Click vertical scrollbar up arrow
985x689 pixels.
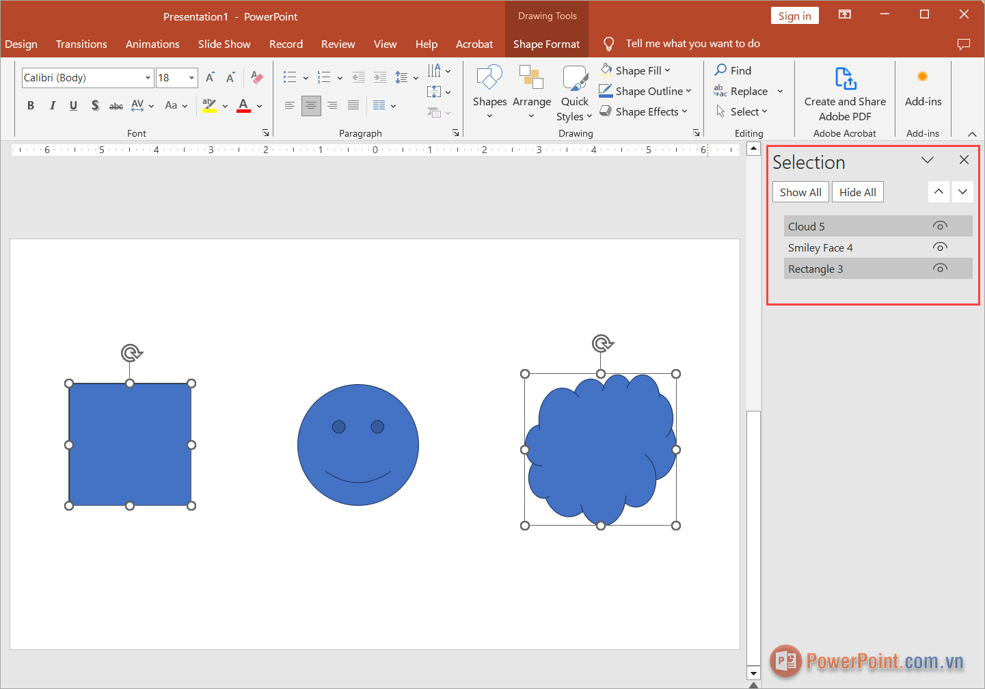click(x=753, y=148)
